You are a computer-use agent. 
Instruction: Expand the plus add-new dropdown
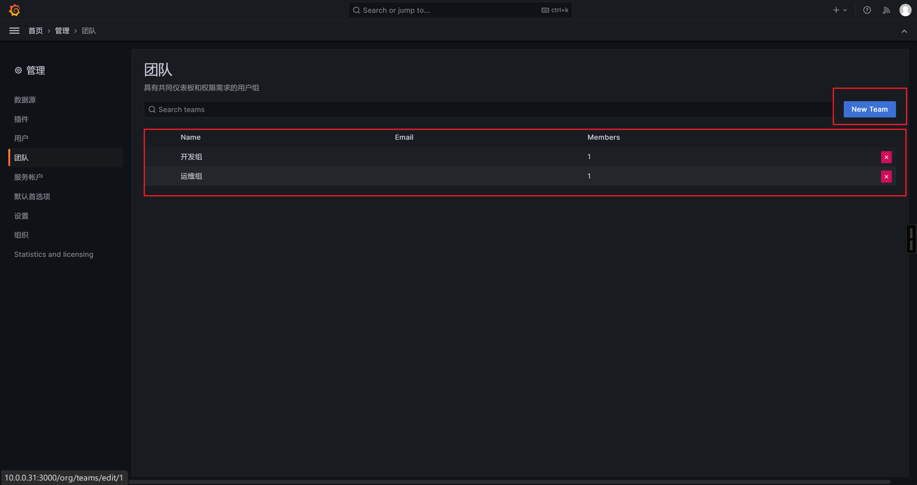click(x=840, y=10)
